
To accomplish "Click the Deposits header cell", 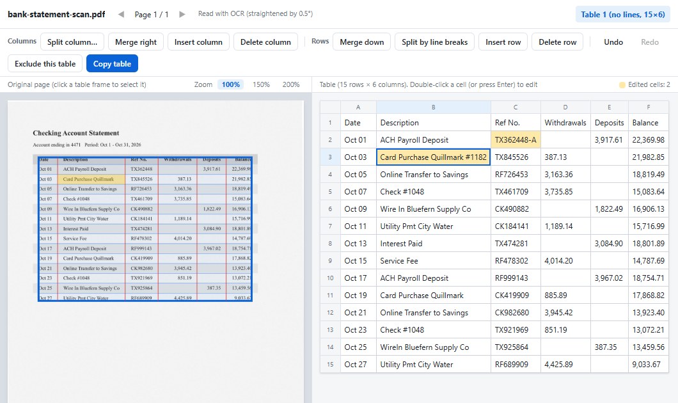I will [610, 123].
